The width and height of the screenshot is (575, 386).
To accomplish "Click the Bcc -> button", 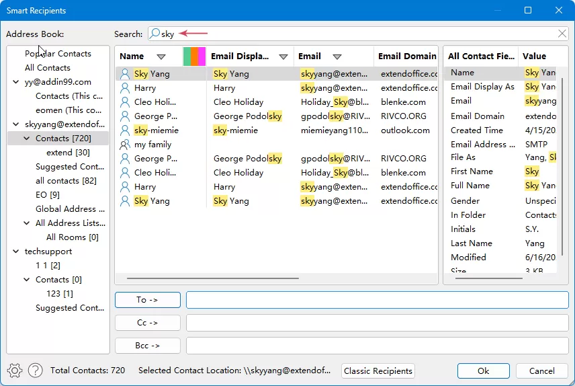I will 147,346.
